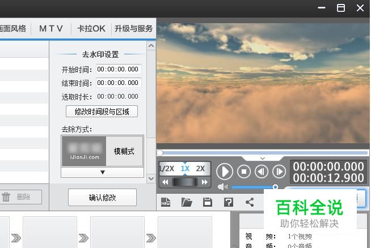Click the third empty storyboard slot

(x=185, y=232)
